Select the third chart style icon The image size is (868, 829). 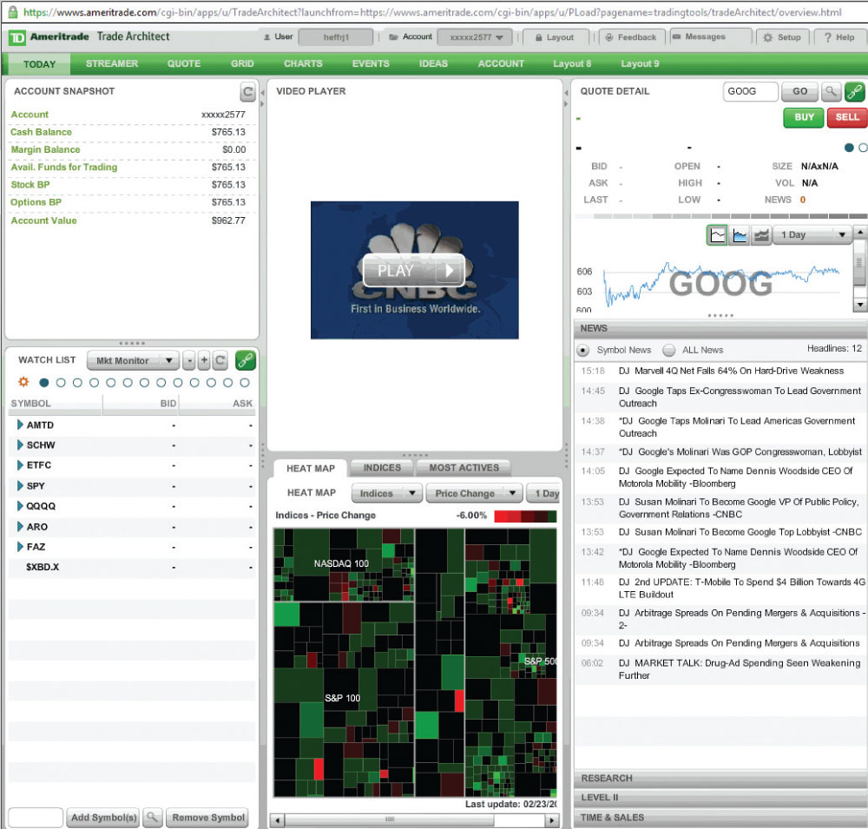(x=762, y=235)
